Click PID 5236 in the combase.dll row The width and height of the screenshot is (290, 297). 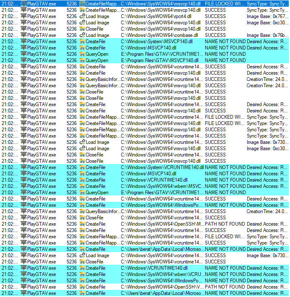point(72,35)
